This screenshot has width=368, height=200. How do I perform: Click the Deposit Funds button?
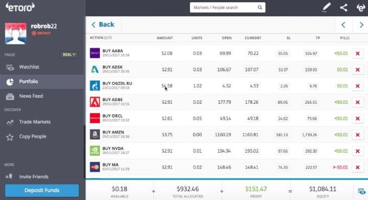[42, 190]
